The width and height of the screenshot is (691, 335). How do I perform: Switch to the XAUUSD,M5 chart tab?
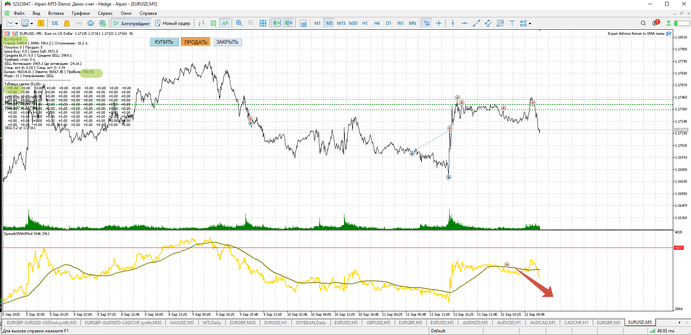click(182, 323)
